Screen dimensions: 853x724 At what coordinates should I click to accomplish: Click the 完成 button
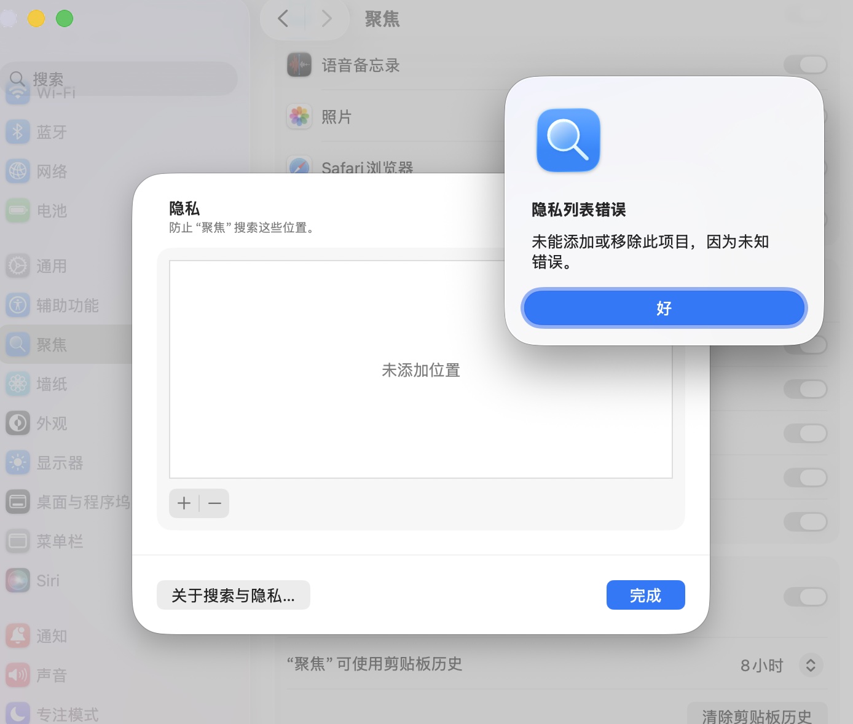(x=645, y=595)
